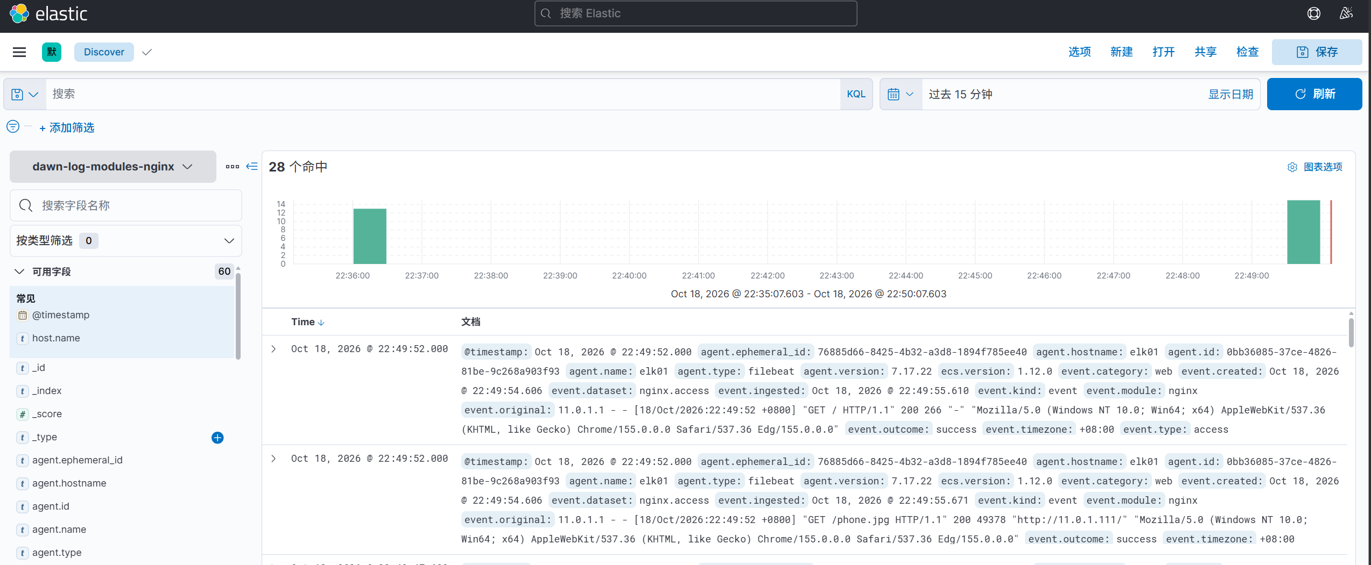Click the Discover app badge
This screenshot has height=565, width=1371.
click(104, 52)
